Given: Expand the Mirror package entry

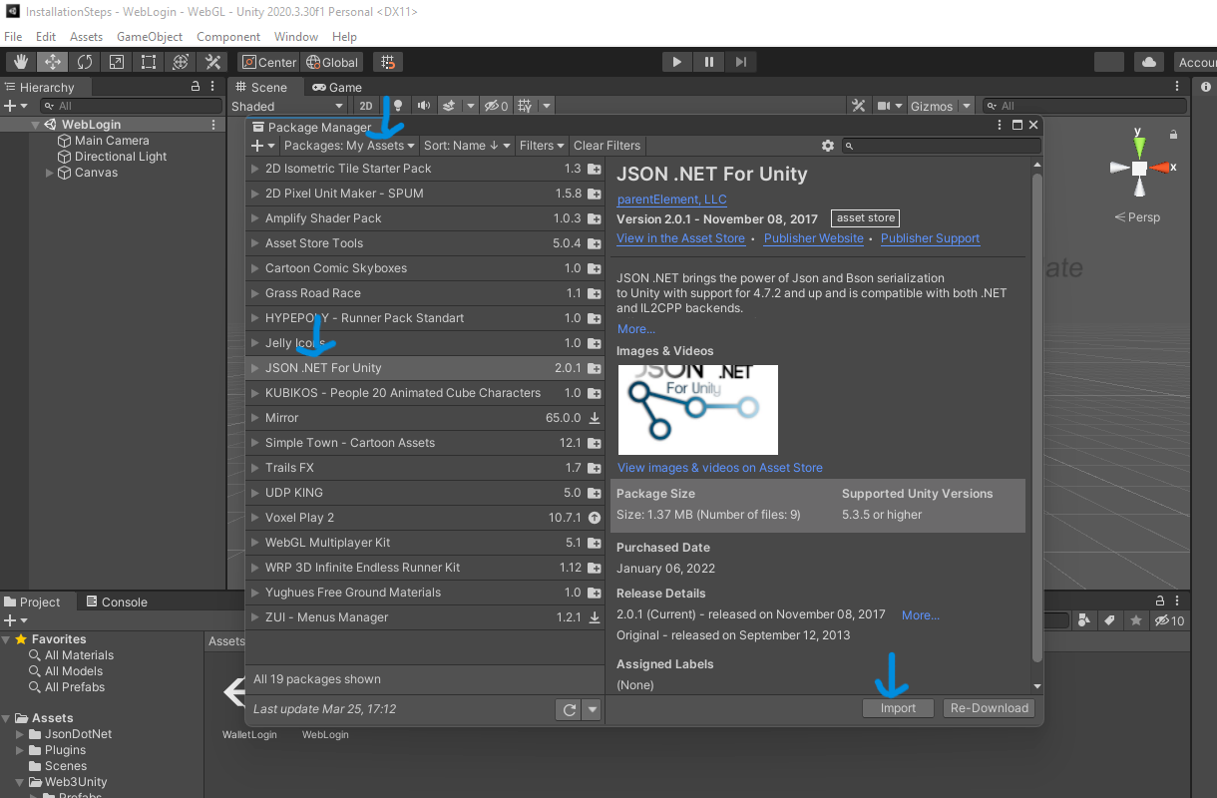Looking at the screenshot, I should 255,418.
